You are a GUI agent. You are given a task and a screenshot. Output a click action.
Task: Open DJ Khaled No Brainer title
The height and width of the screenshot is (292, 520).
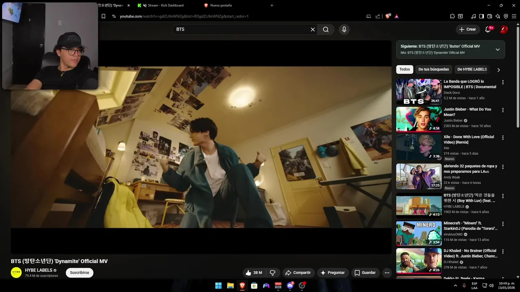pyautogui.click(x=470, y=253)
